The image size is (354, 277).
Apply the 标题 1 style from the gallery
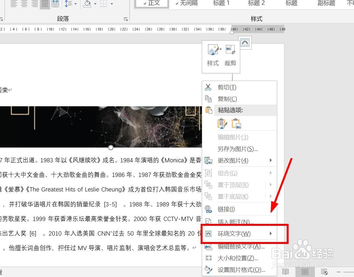[x=221, y=3]
